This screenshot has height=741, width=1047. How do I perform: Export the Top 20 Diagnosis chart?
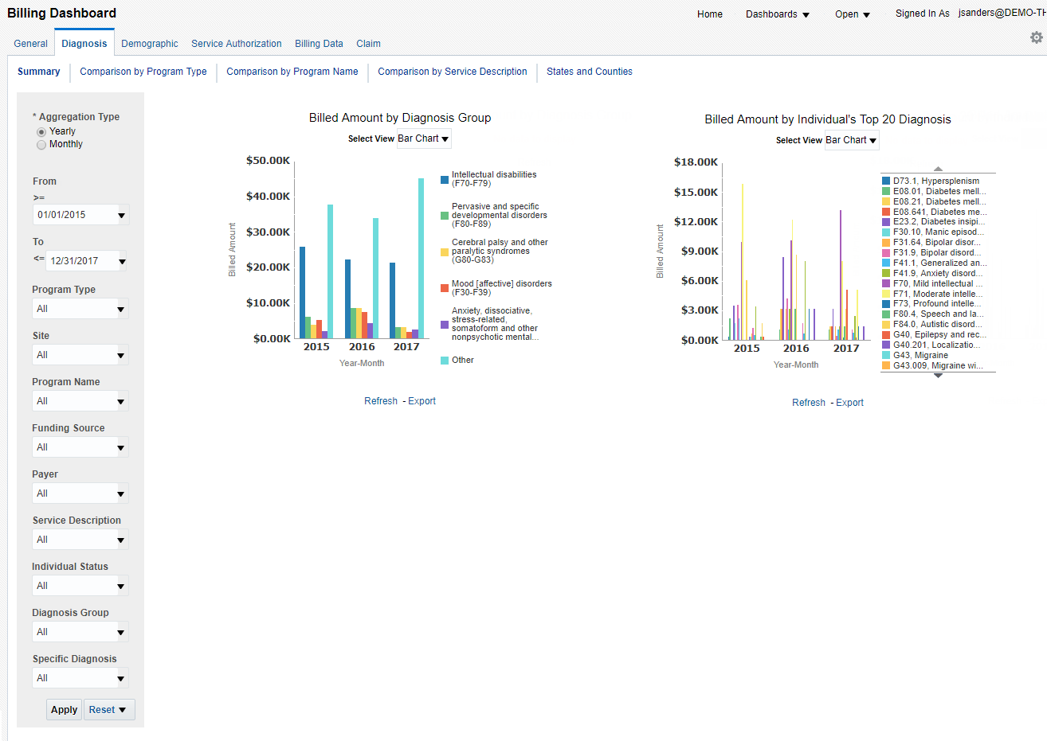pos(850,403)
